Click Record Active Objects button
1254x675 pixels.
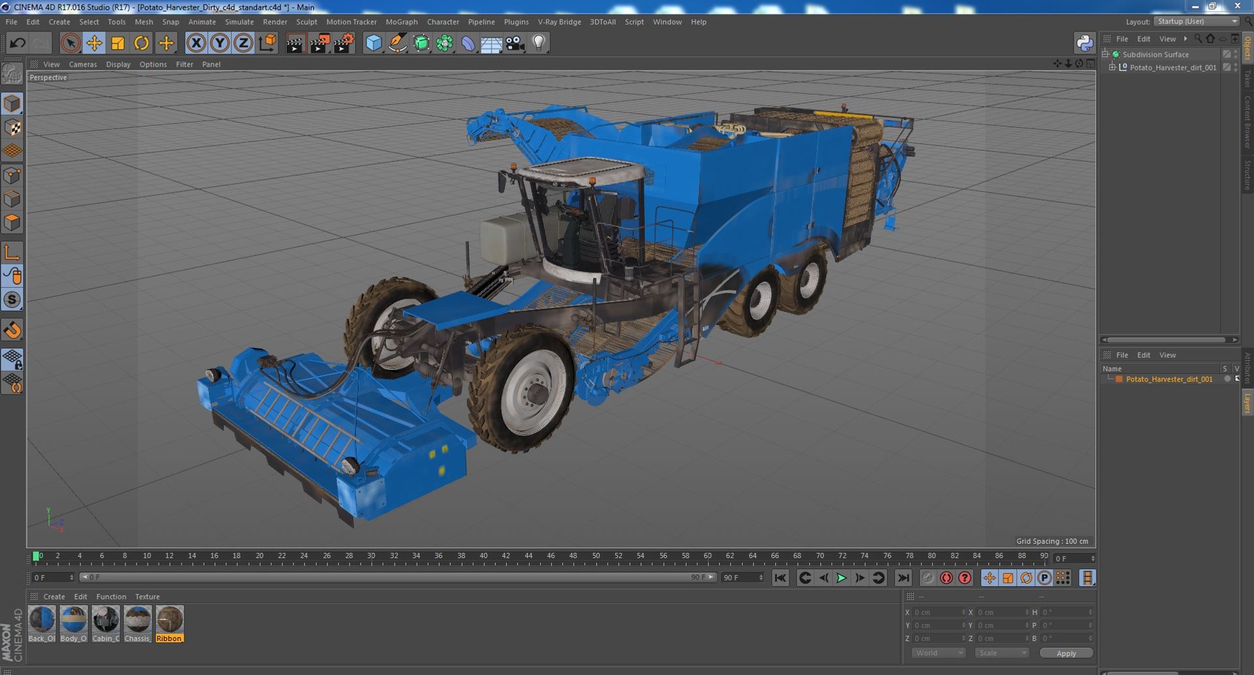tap(927, 578)
